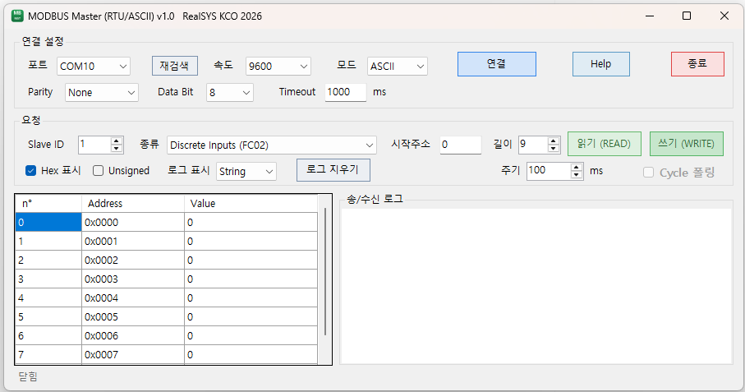Increase Slave ID with up arrow
The height and width of the screenshot is (392, 745).
117,141
